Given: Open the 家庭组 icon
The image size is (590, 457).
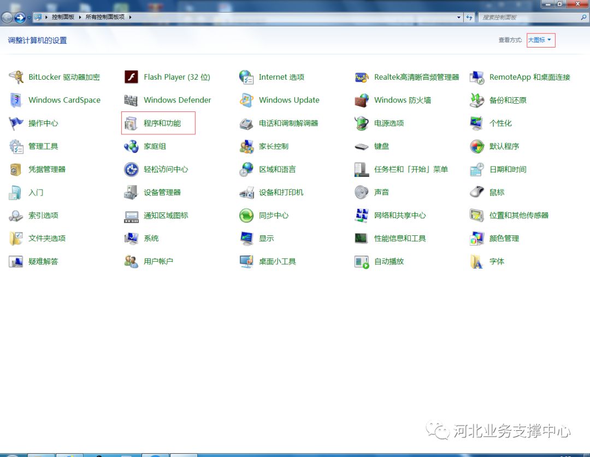Looking at the screenshot, I should 131,146.
